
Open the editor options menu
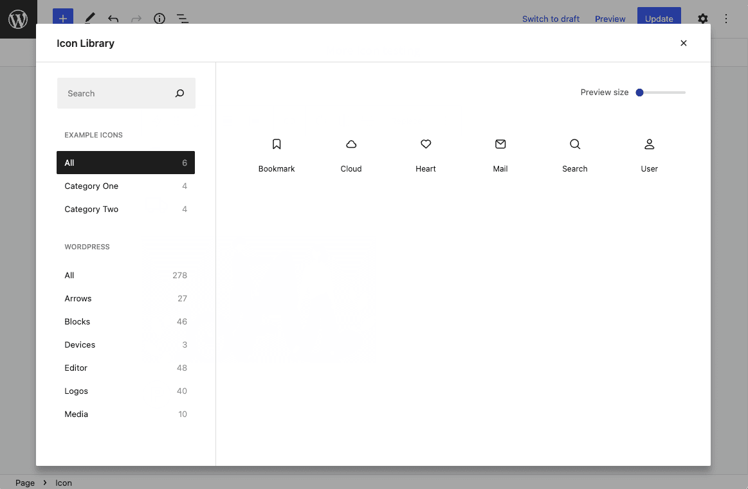coord(726,19)
